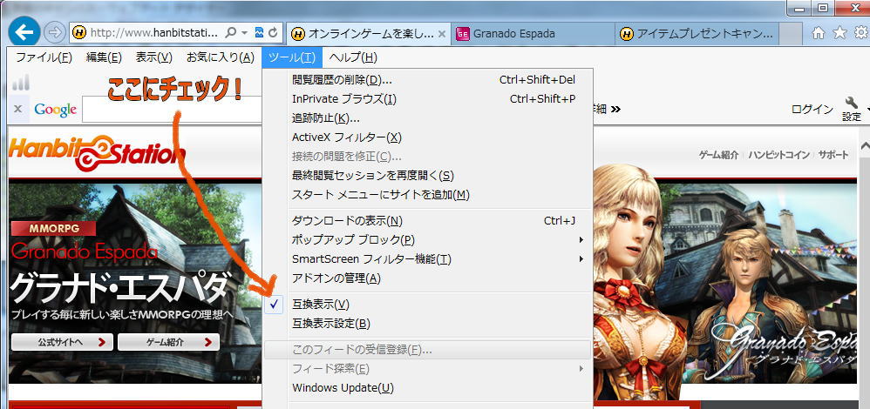Image resolution: width=870 pixels, height=409 pixels.
Task: Click ログイン on the Google toolbar
Action: (x=812, y=109)
